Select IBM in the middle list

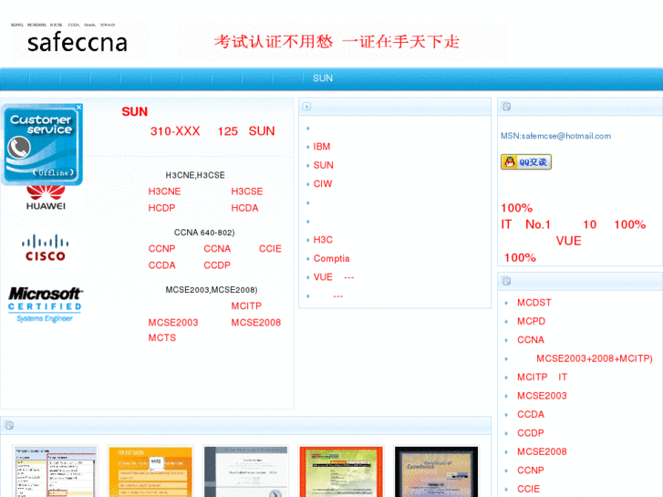(x=321, y=147)
